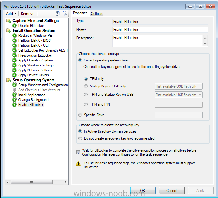Click check icon beside Apply Windows Settings

click(14, 65)
